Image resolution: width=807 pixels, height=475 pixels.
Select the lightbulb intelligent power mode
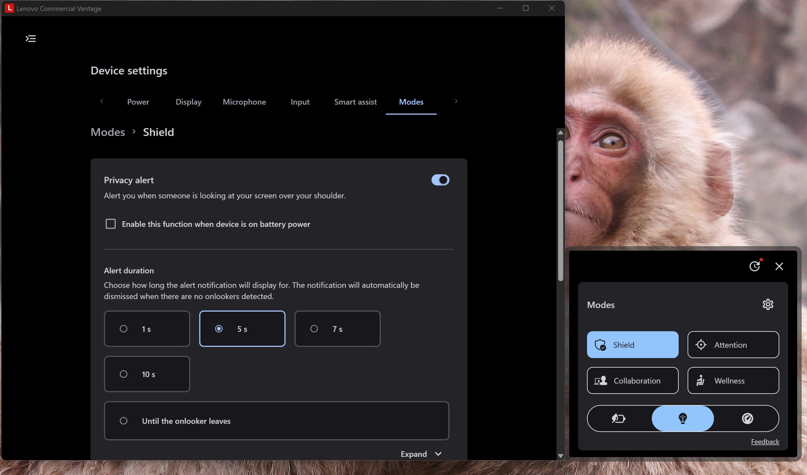tap(683, 418)
